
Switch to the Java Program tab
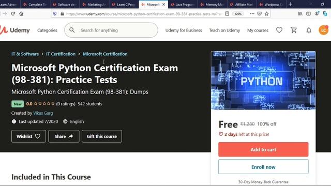coord(183,4)
